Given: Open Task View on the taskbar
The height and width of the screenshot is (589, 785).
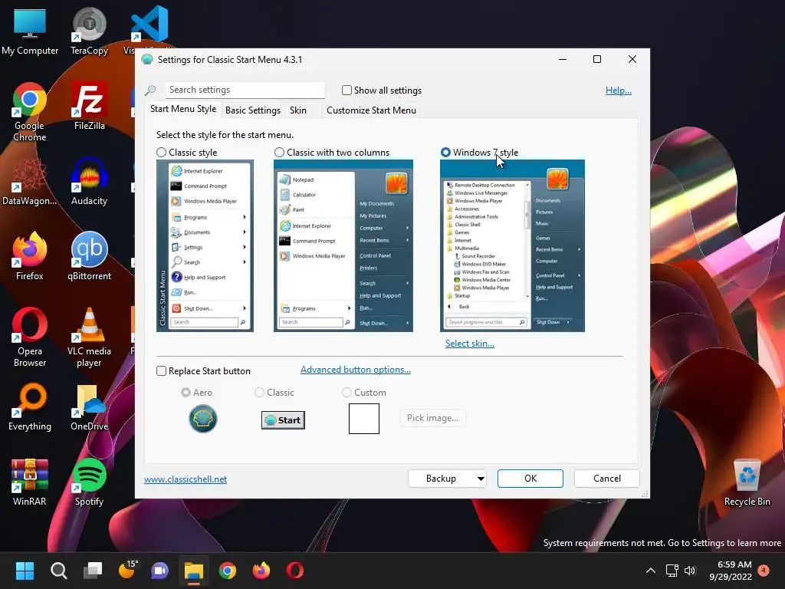Looking at the screenshot, I should point(93,571).
